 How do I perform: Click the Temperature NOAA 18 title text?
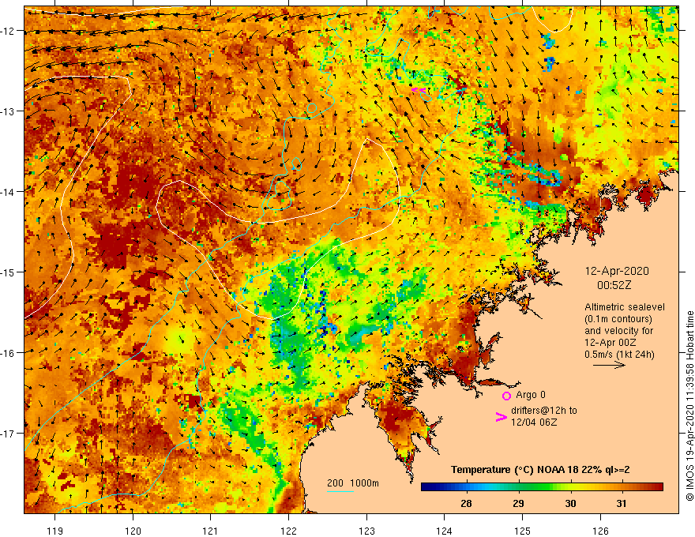pyautogui.click(x=540, y=470)
